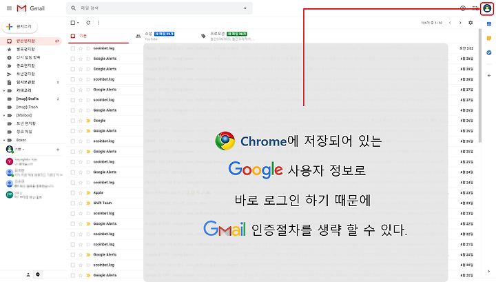Hide the side panel with chevron
This screenshot has width=496, height=282.
point(489,271)
